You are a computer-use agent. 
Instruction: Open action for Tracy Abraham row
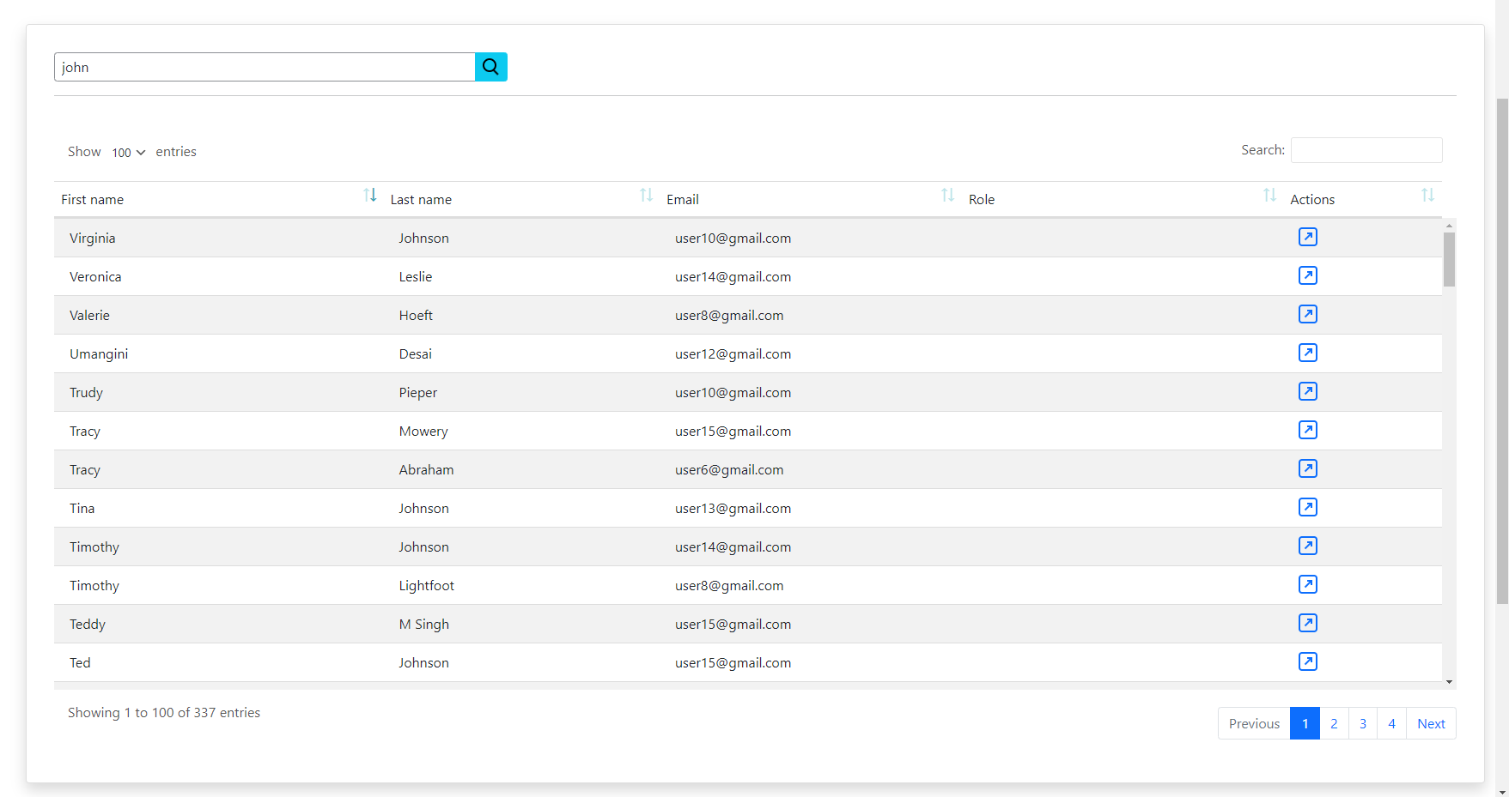tap(1307, 468)
